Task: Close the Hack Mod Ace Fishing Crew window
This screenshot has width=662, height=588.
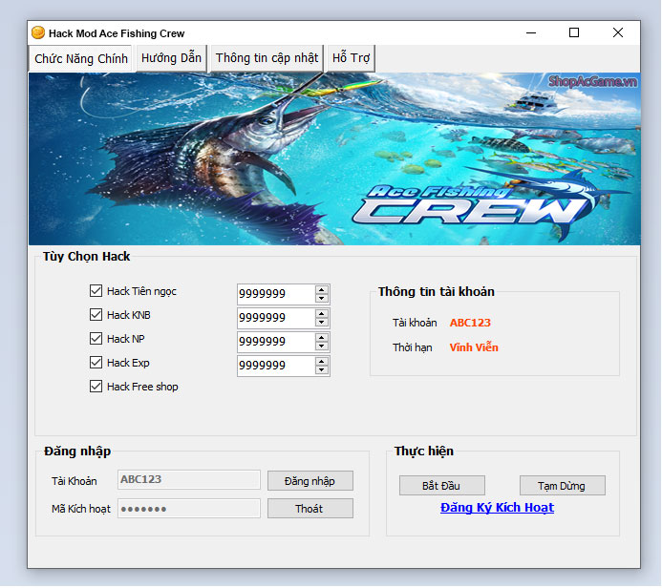Action: (618, 32)
